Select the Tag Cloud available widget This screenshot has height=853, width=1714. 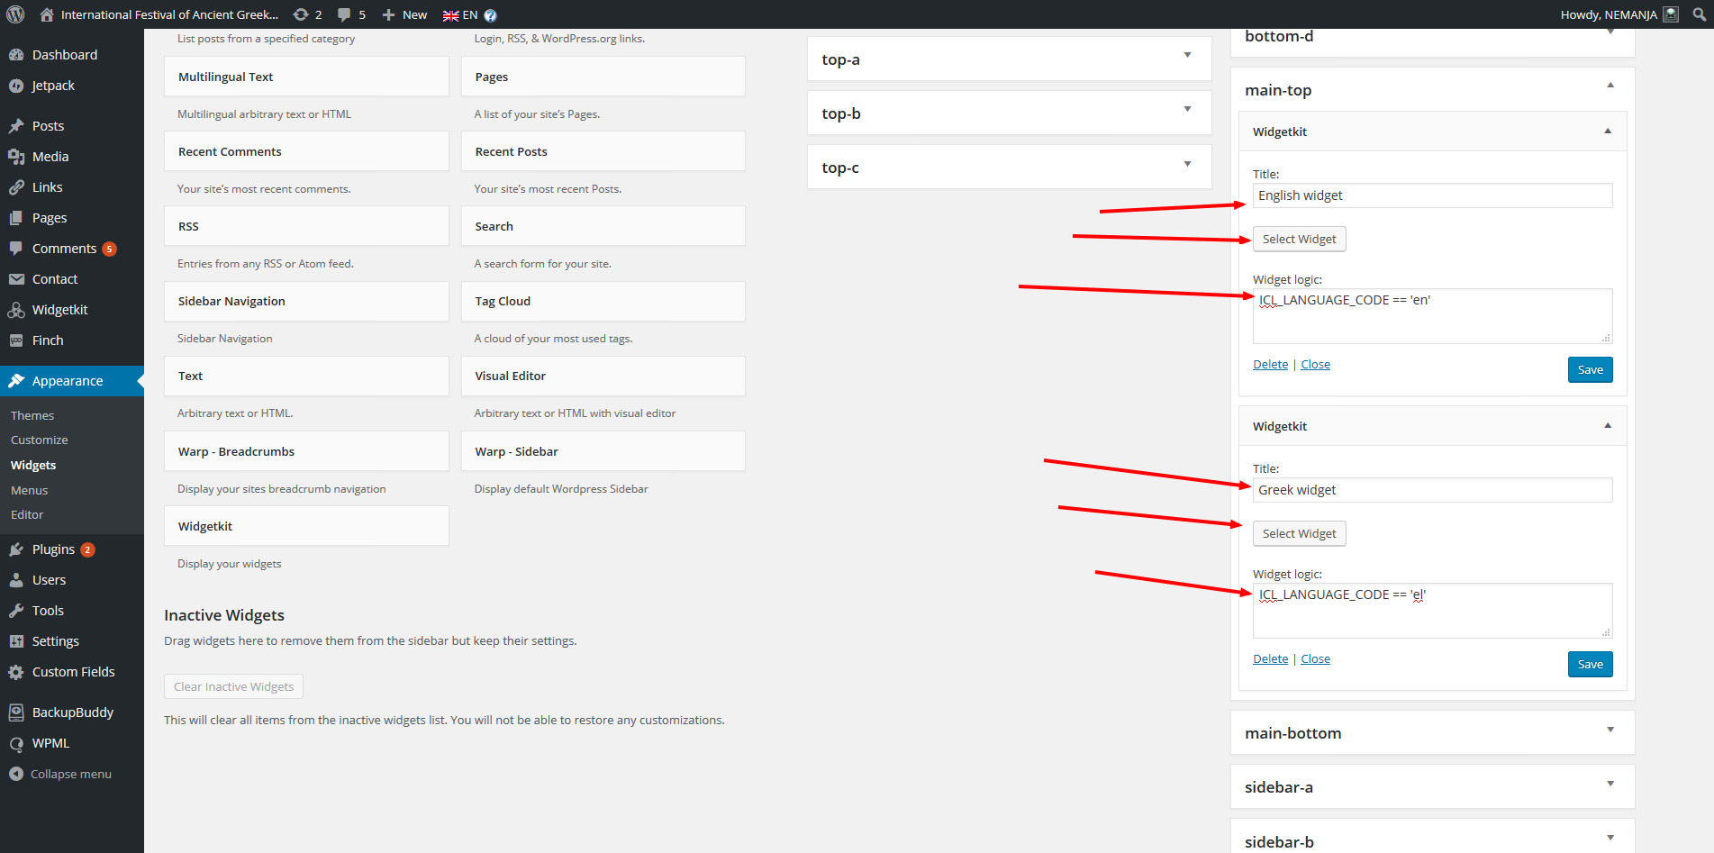(x=603, y=301)
